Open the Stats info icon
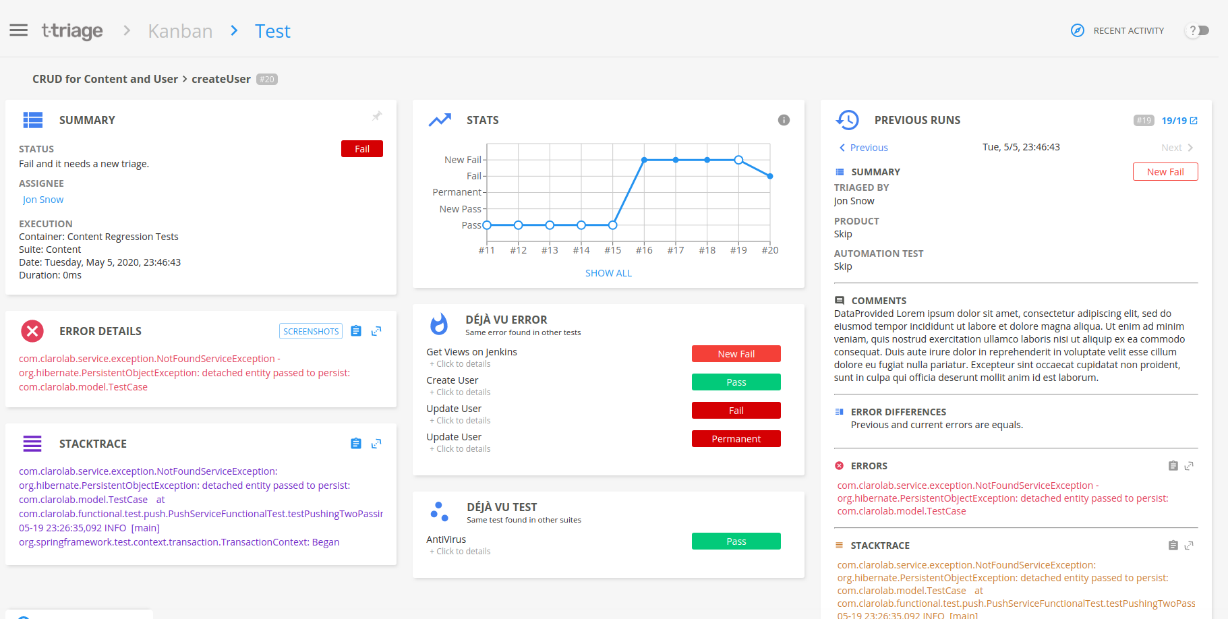The width and height of the screenshot is (1228, 619). point(784,120)
